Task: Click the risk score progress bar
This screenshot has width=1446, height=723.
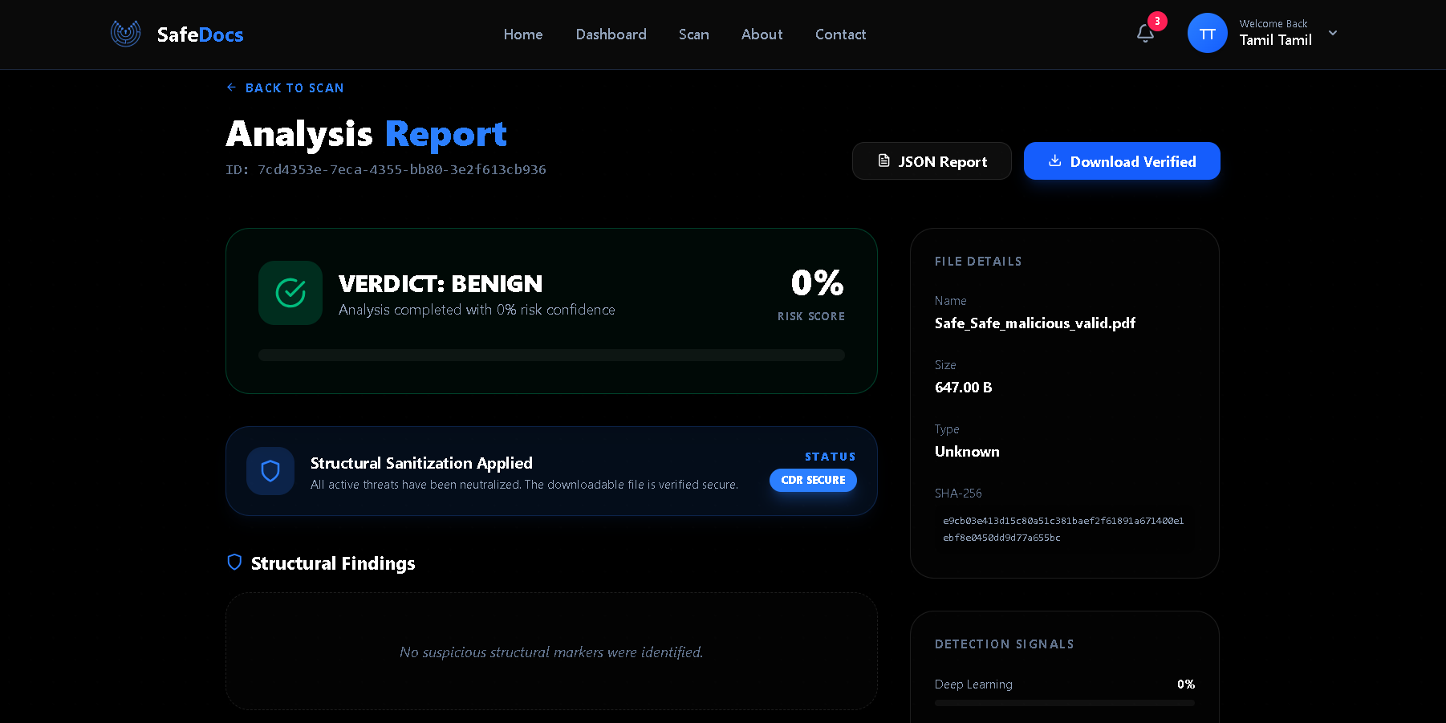Action: pos(551,355)
